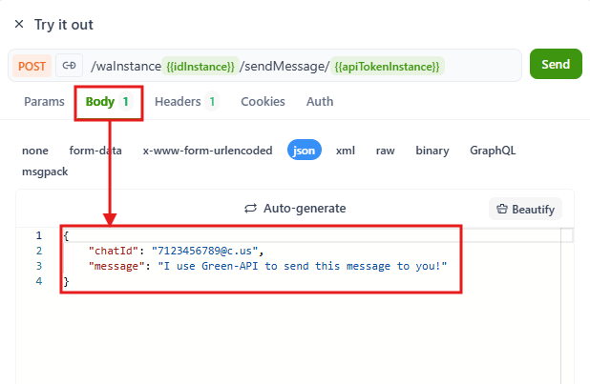This screenshot has height=384, width=590.
Task: Select the json body type
Action: coord(305,151)
